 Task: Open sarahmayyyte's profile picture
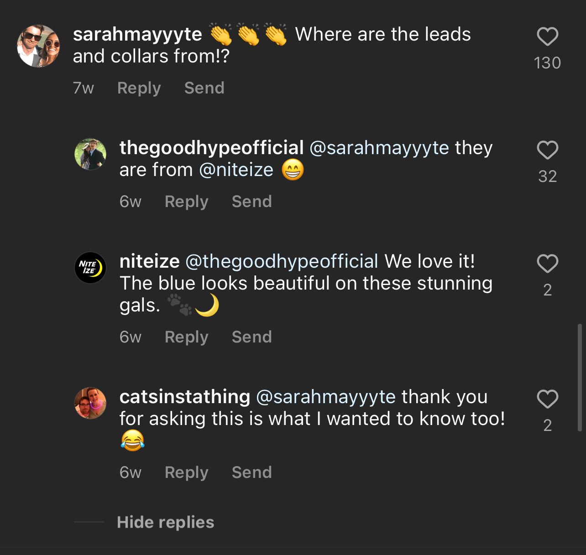coord(38,46)
